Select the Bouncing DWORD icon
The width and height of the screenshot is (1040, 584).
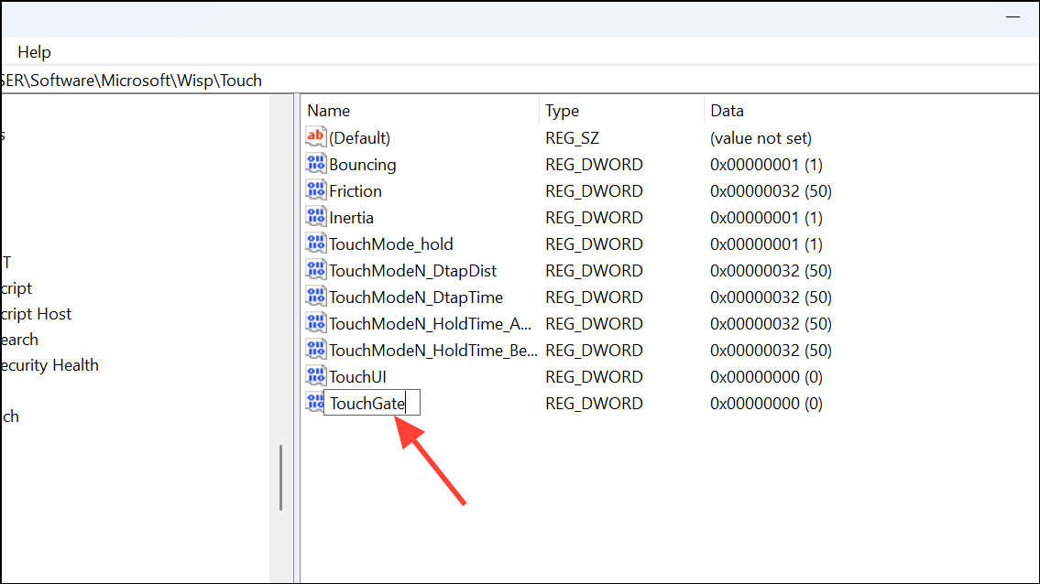[315, 165]
